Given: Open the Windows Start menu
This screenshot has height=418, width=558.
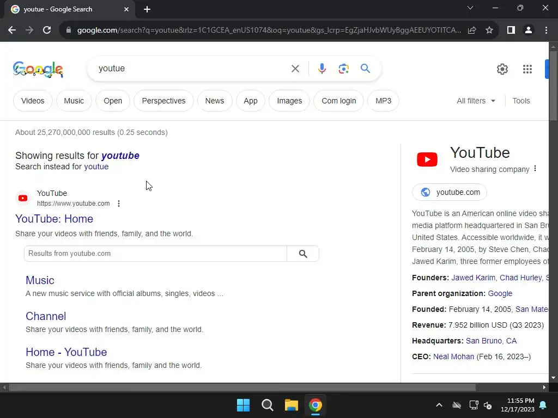Looking at the screenshot, I should coord(244,405).
